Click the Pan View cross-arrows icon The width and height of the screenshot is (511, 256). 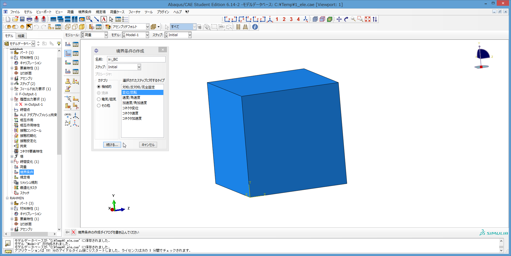coord(339,19)
